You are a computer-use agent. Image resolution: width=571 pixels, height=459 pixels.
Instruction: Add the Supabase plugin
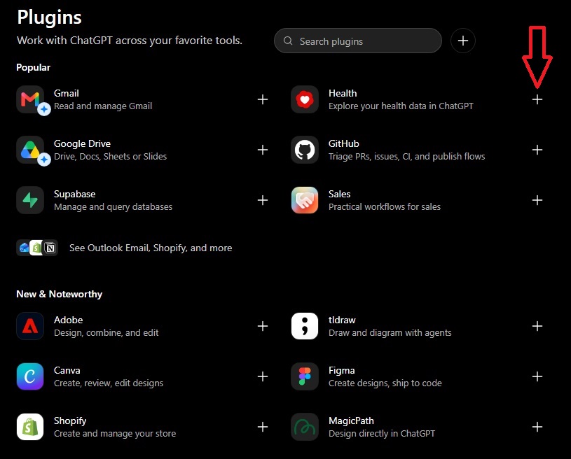coord(263,200)
